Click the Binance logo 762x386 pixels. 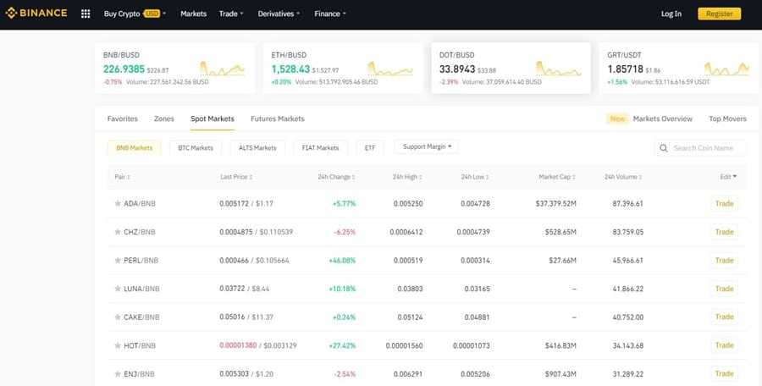coord(37,14)
